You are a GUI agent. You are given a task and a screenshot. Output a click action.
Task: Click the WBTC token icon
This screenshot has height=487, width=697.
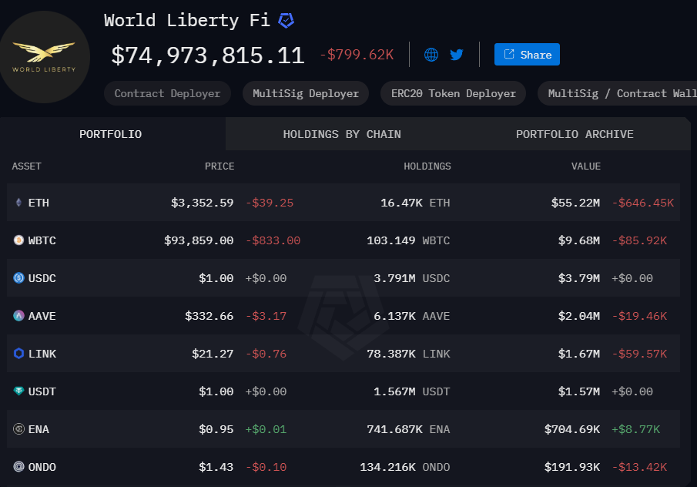[x=18, y=241]
